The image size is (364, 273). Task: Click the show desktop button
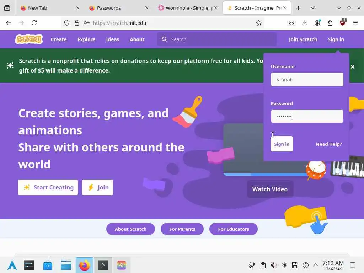353,265
